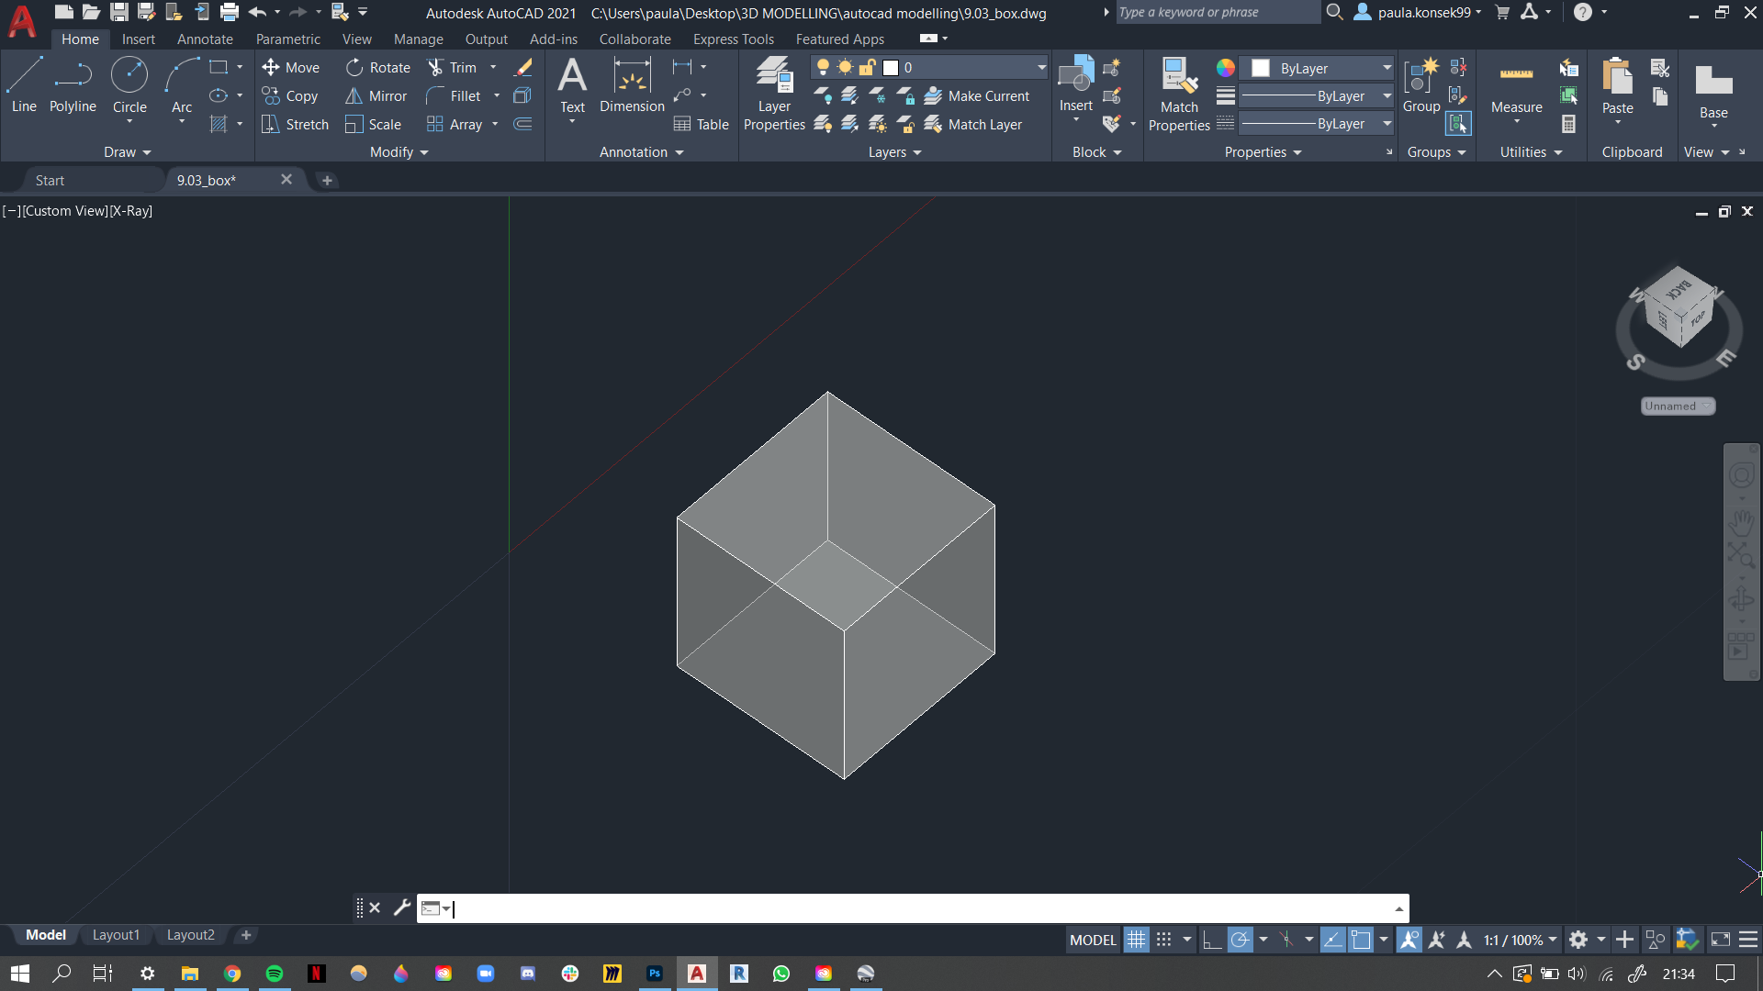
Task: Click Make Current layer button
Action: (977, 95)
